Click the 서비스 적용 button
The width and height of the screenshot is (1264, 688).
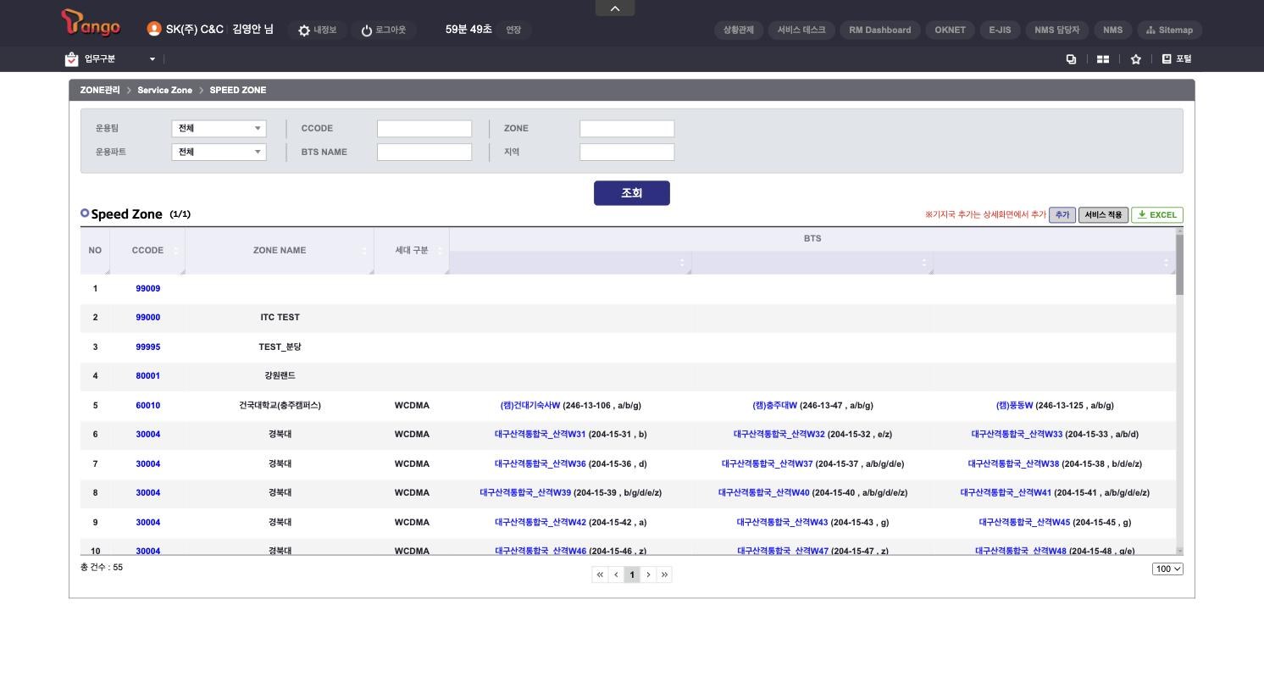pyautogui.click(x=1103, y=215)
